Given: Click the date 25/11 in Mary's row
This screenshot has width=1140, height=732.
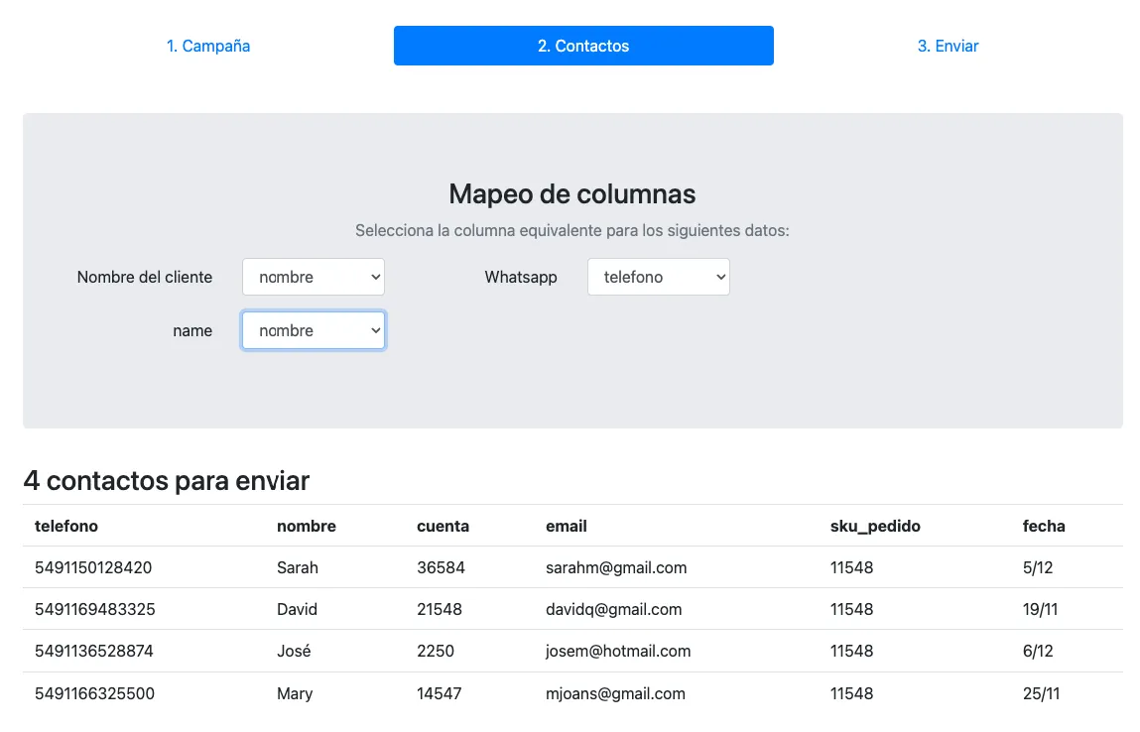Looking at the screenshot, I should [1041, 693].
